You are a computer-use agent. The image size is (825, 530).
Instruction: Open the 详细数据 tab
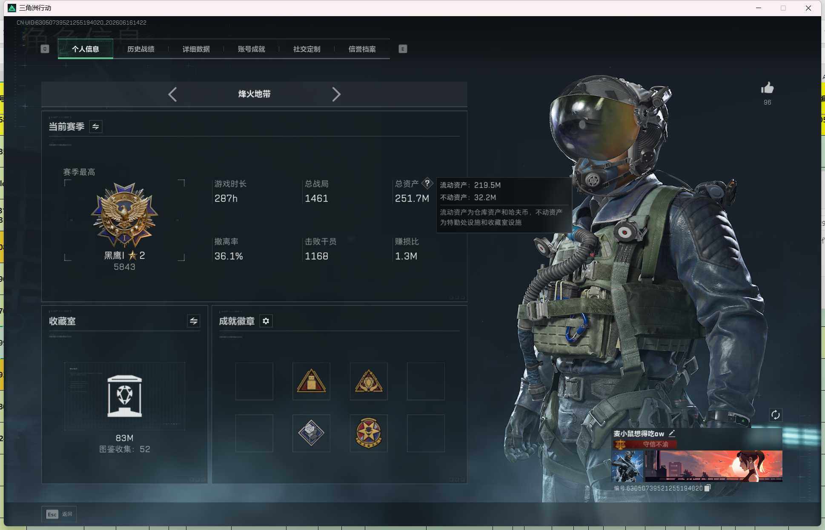coord(196,49)
